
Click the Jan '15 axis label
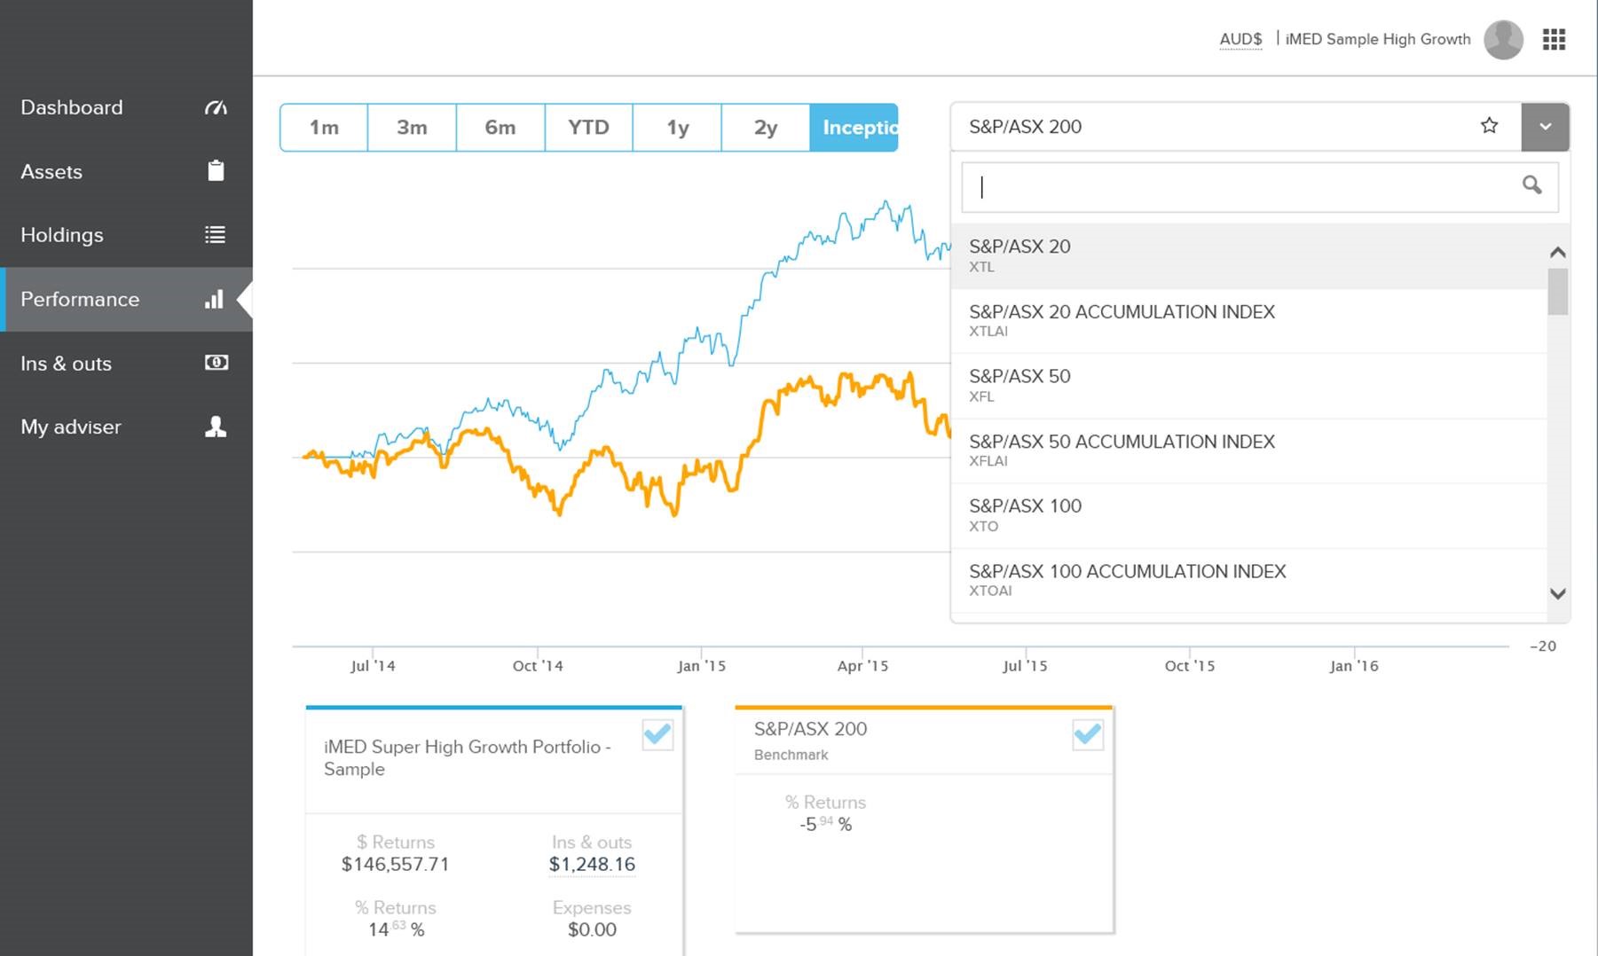tap(701, 666)
